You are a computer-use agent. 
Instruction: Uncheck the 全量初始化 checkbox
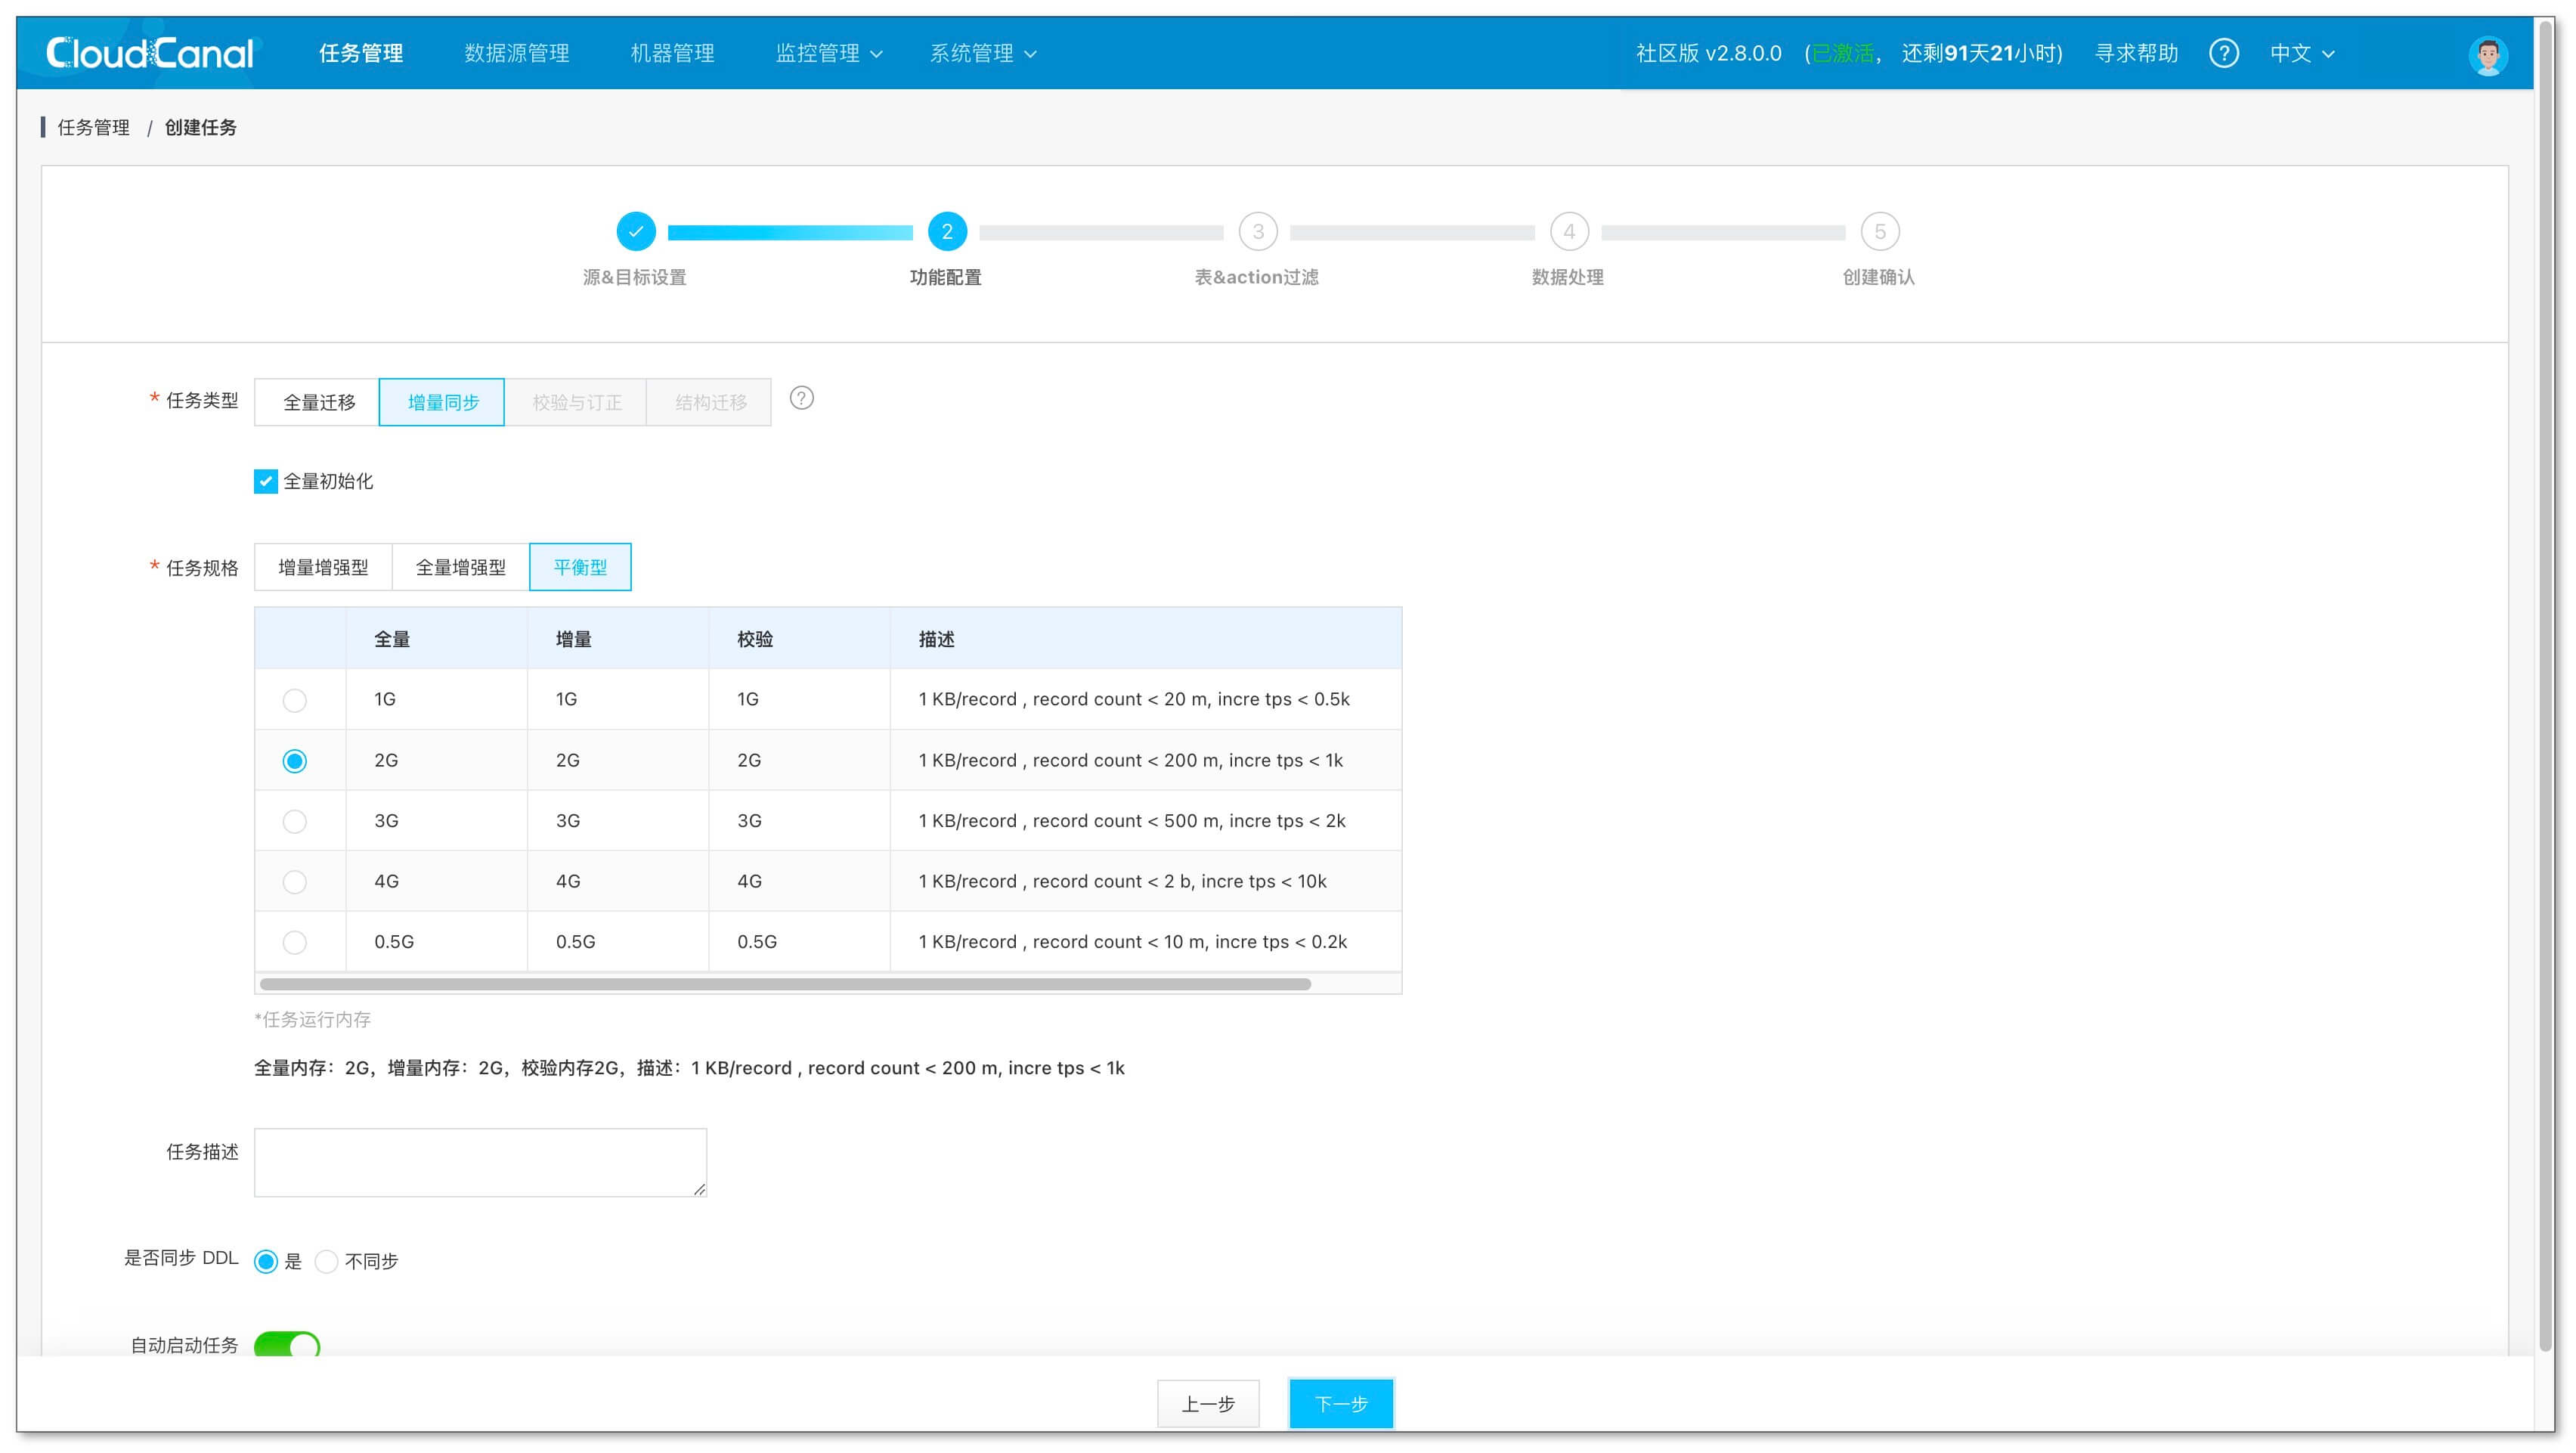click(x=265, y=482)
